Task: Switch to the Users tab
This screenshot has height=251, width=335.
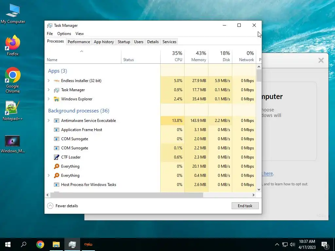Action: 139,42
